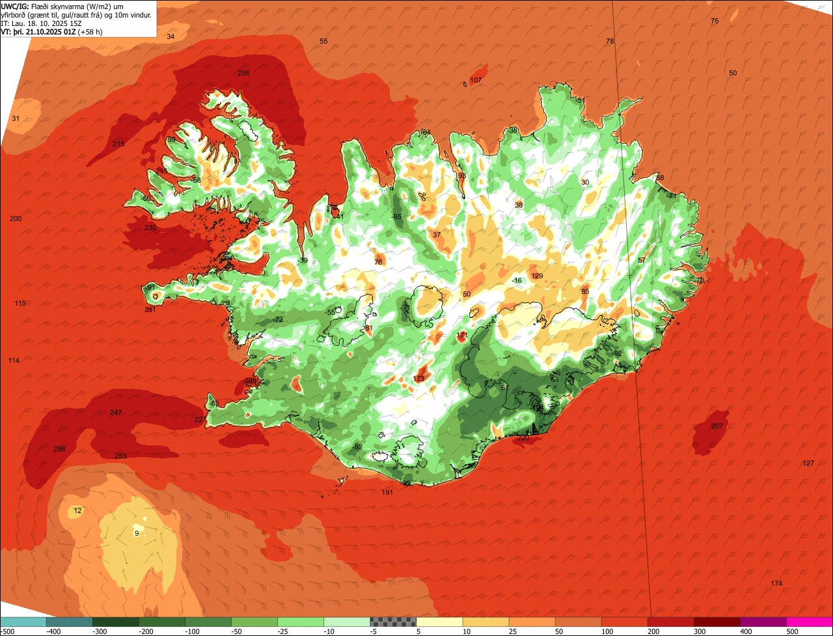The image size is (833, 636).
Task: Click the '30' value in Northeast Iceland
Action: click(585, 182)
